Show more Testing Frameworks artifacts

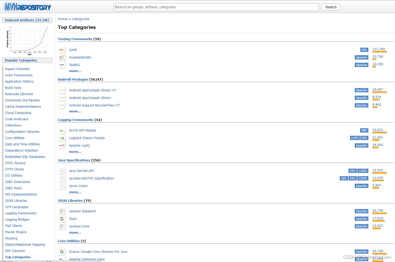[x=75, y=71]
